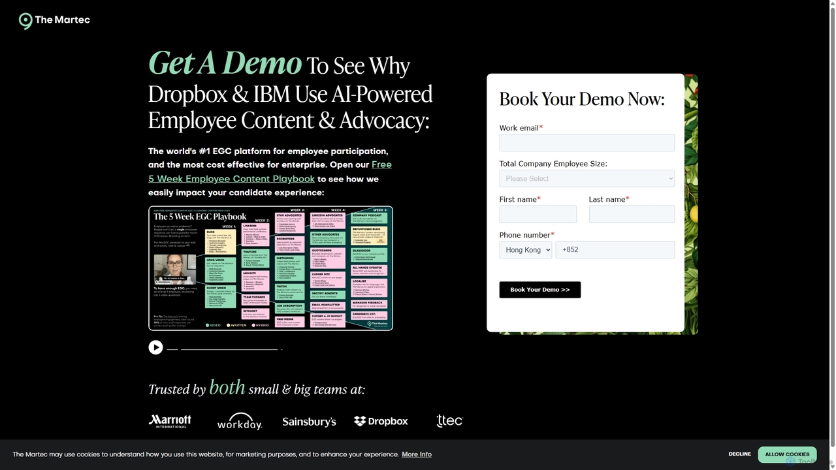The image size is (836, 470).
Task: Focus the Work email field
Action: (x=587, y=143)
